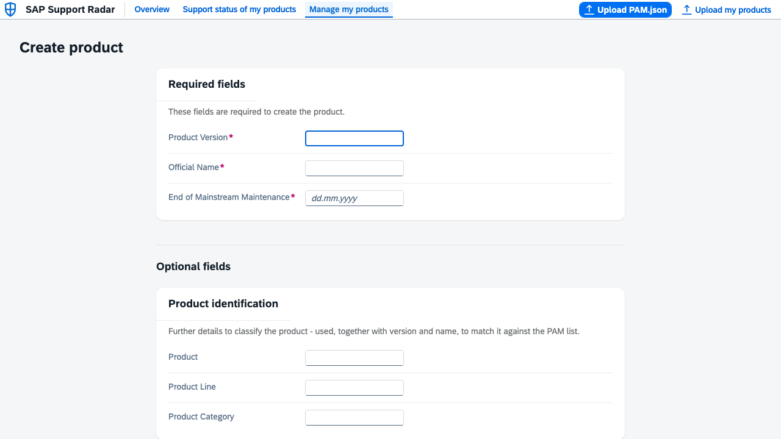Click the SAP Support Radar shield logo
Screen dimensions: 781x439
pyautogui.click(x=10, y=10)
